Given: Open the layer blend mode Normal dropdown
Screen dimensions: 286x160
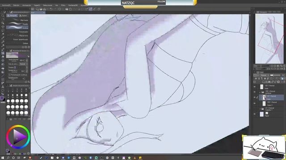Looking at the screenshot, I should [265, 75].
